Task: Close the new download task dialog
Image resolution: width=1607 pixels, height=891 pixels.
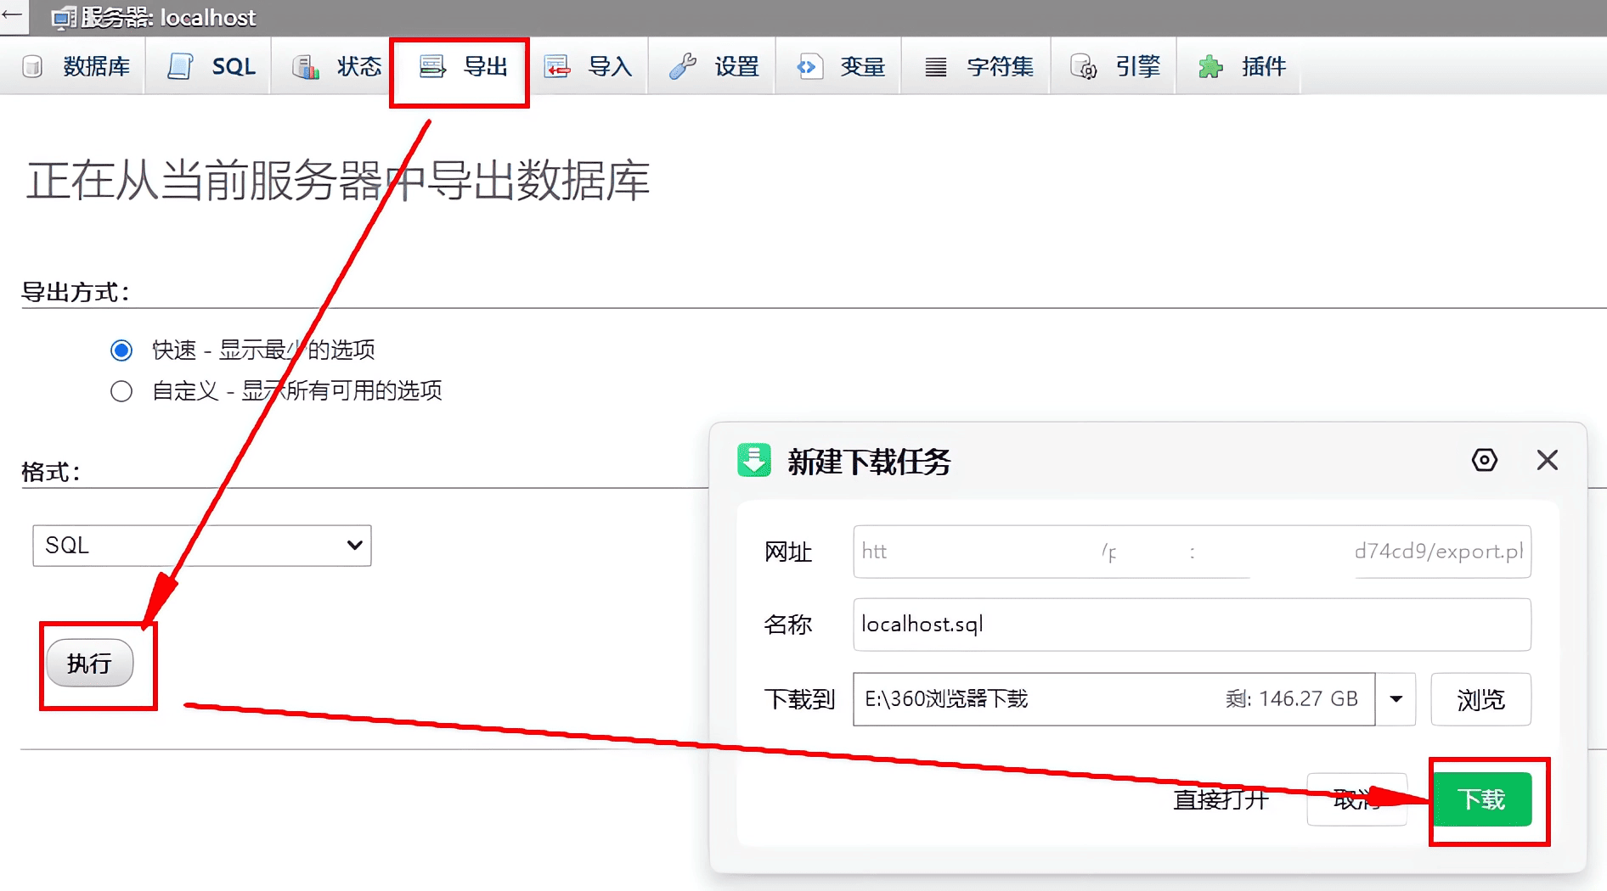Action: pos(1547,460)
